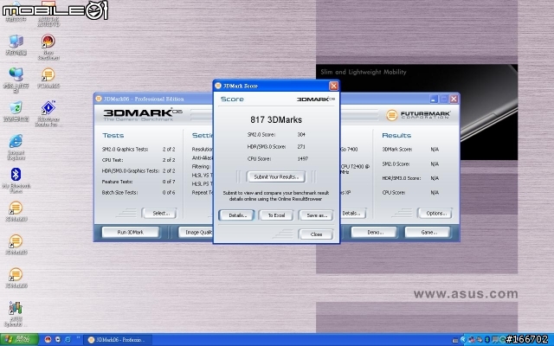The width and height of the screenshot is (554, 346).
Task: Minimize the 3DMark06 main window
Action: pyautogui.click(x=434, y=99)
